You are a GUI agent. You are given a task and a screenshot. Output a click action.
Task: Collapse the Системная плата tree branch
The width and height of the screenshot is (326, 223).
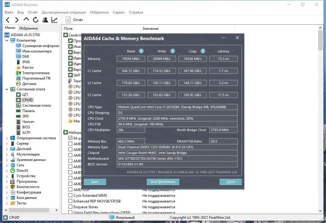point(7,89)
